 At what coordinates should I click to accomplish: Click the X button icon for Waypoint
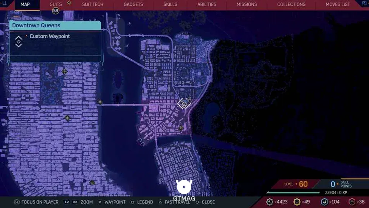tap(100, 202)
